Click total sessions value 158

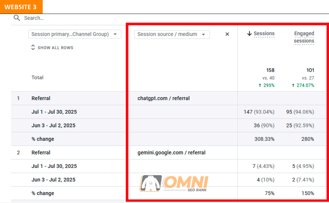270,70
